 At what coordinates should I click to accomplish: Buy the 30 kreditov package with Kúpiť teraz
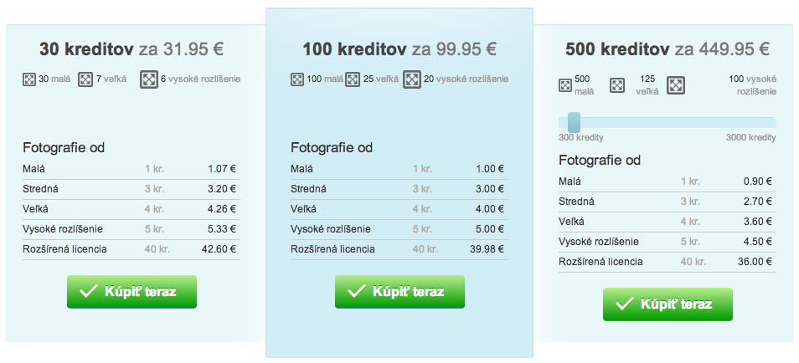click(131, 292)
